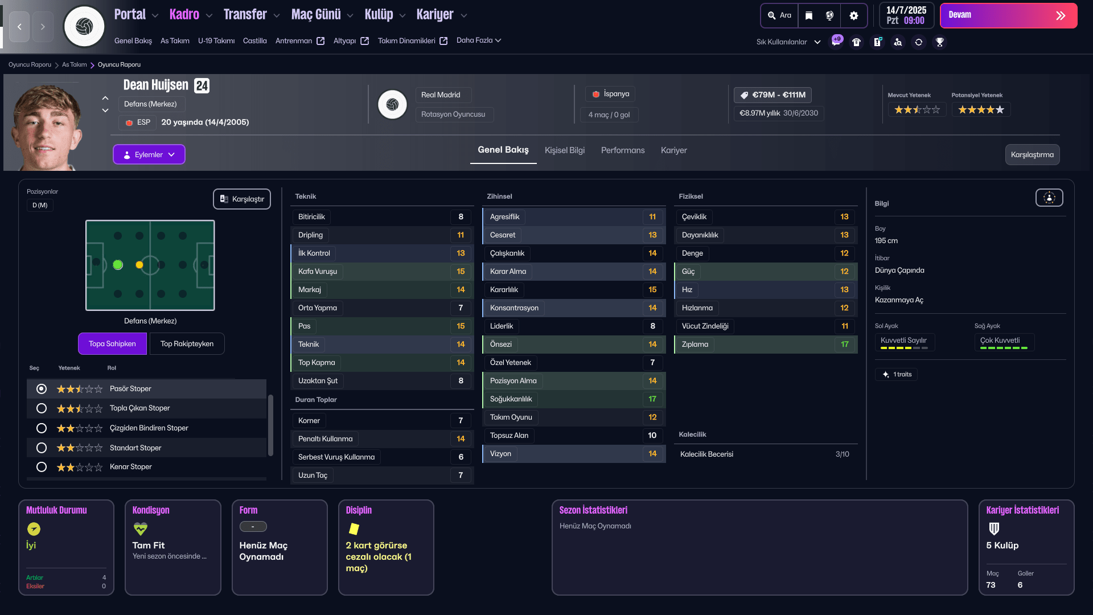Open the Eylemler dropdown
1093x615 pixels.
pyautogui.click(x=149, y=154)
